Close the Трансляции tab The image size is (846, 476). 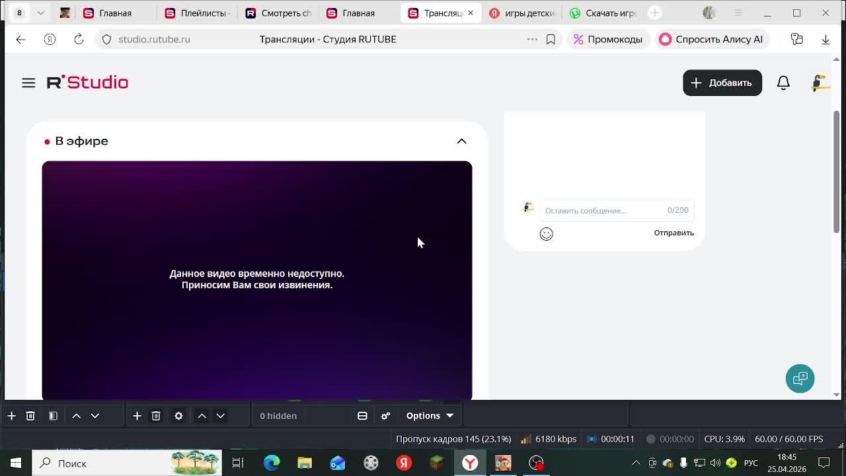pyautogui.click(x=470, y=13)
